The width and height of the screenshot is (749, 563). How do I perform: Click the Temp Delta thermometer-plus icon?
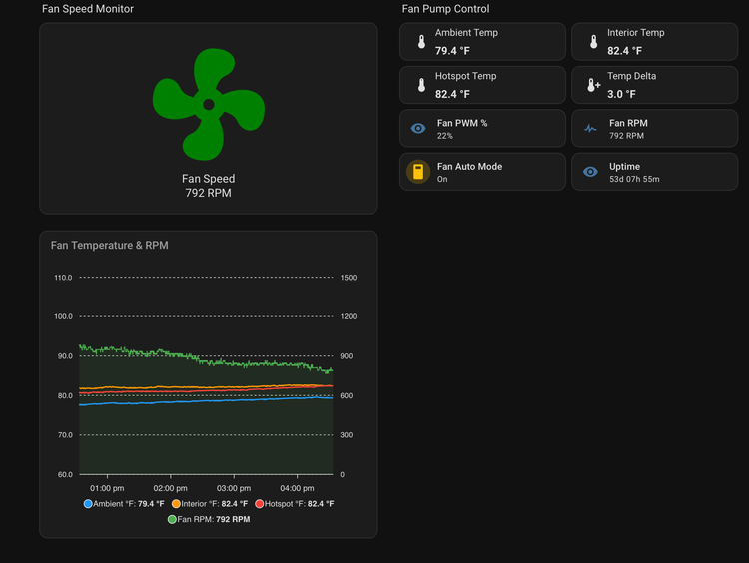[x=593, y=85]
